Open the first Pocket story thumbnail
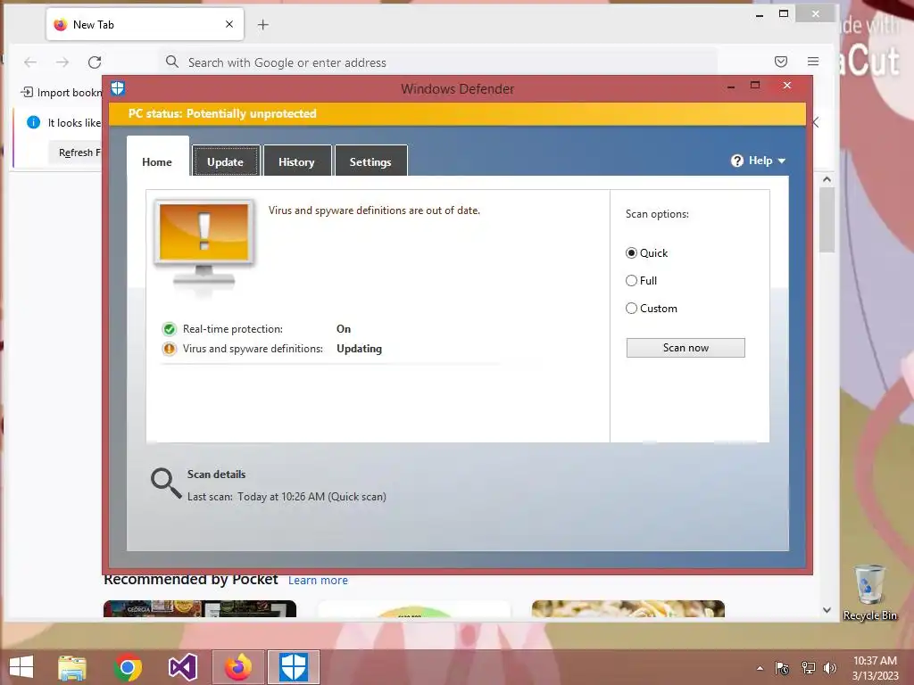 pyautogui.click(x=200, y=608)
